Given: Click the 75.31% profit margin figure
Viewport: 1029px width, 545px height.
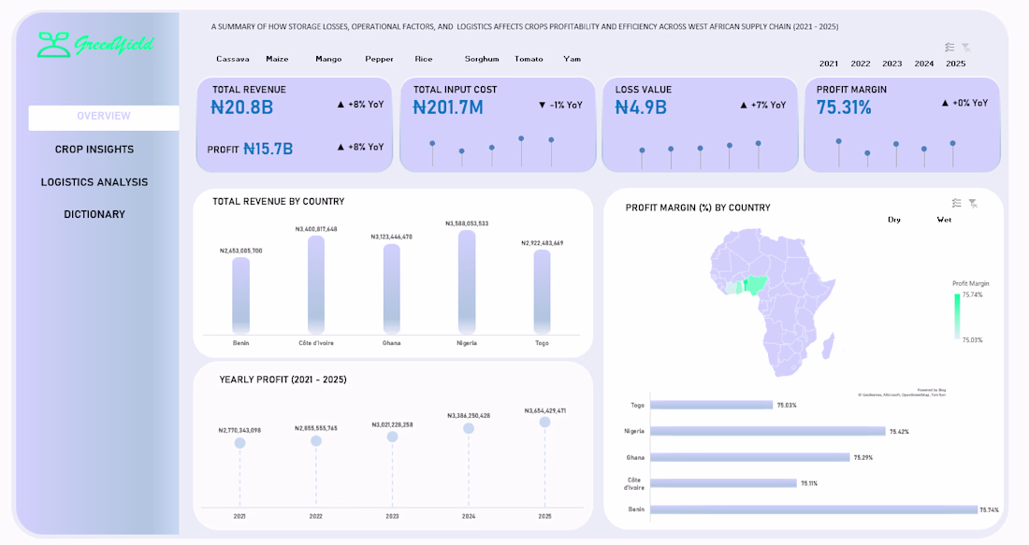Looking at the screenshot, I should [x=843, y=107].
